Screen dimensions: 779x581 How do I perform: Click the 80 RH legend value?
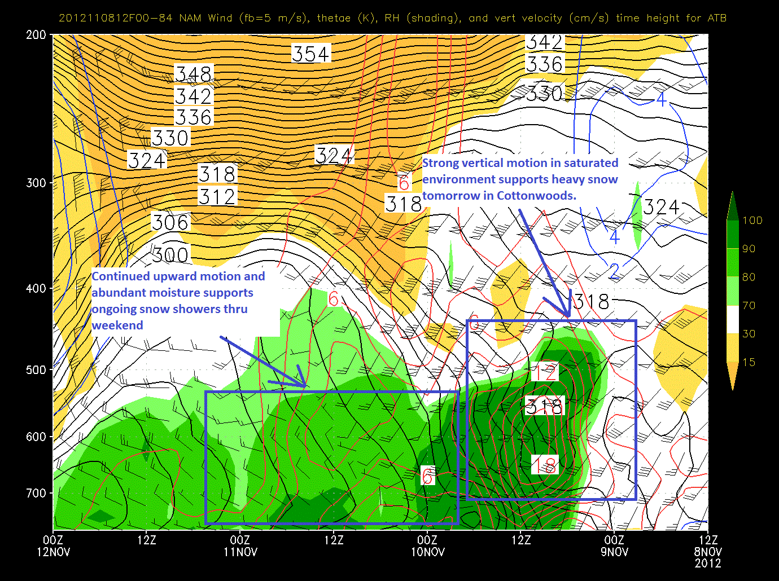coord(749,277)
